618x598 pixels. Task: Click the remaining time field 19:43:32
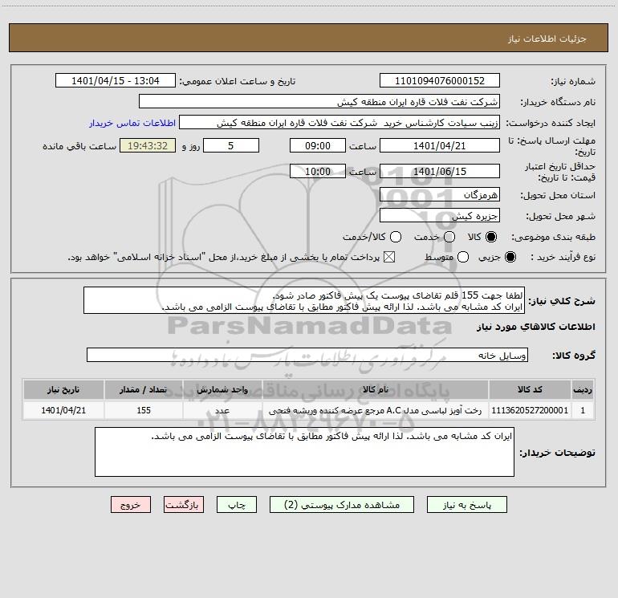coord(148,145)
